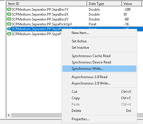The height and width of the screenshot is (124, 143).
Task: Click the tag icon of the highlighted row
Action: click(9, 29)
